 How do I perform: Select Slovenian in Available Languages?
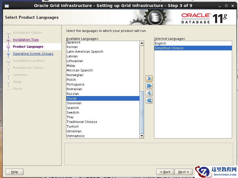point(103,103)
